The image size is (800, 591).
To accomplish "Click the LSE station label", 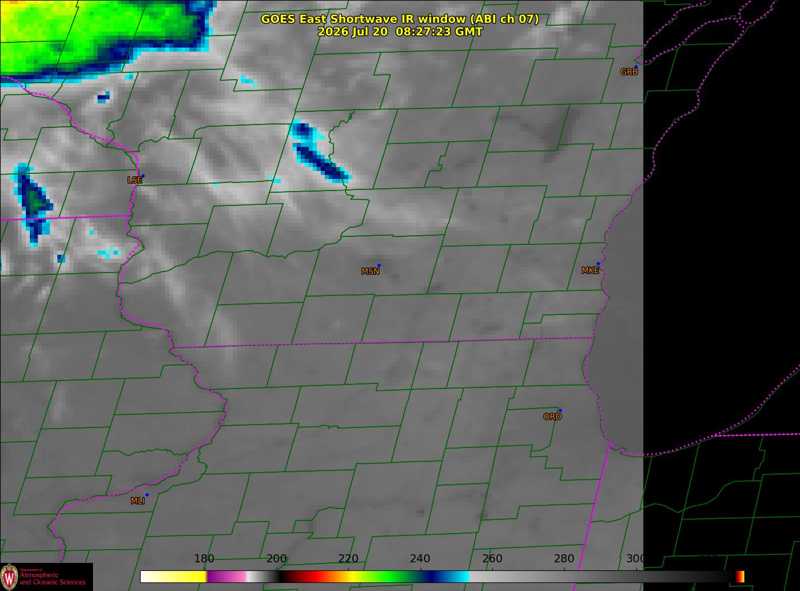I will click(134, 180).
